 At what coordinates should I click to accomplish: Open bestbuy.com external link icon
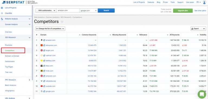[x=44, y=61]
